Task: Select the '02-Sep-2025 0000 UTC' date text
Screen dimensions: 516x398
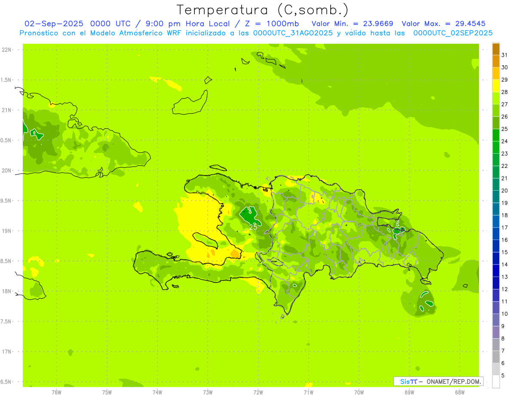Action: tap(78, 24)
